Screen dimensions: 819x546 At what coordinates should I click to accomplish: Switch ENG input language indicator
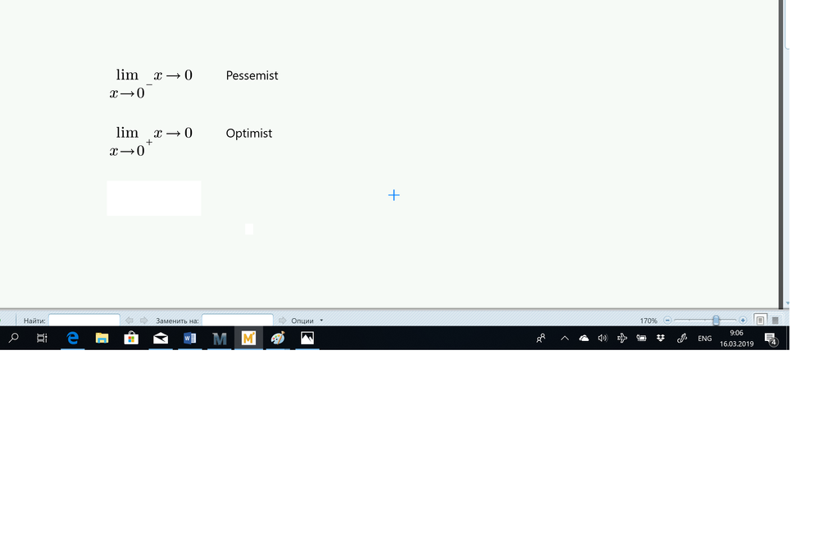coord(704,339)
